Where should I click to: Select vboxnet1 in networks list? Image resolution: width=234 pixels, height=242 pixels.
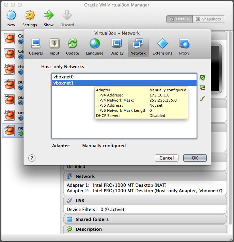pyautogui.click(x=124, y=83)
